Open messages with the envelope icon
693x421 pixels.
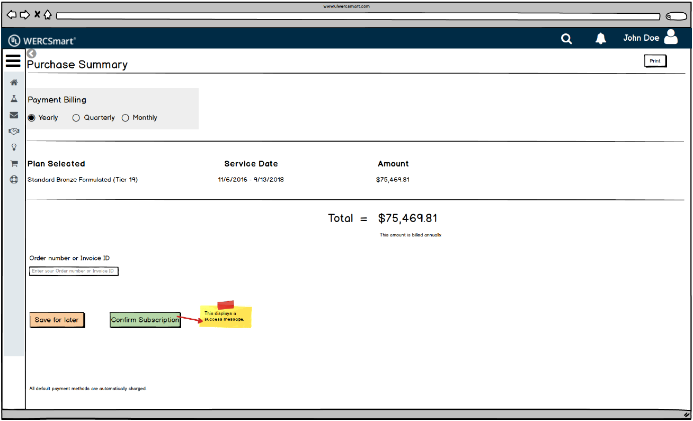(x=14, y=115)
